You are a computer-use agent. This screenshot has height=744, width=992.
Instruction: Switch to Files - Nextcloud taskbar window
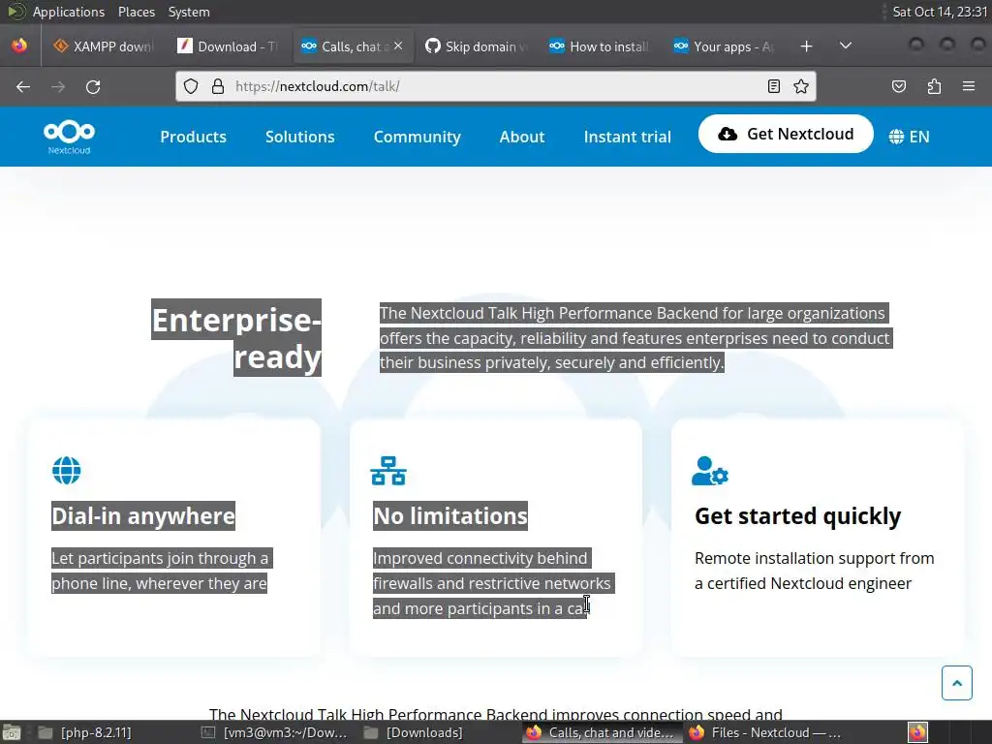[765, 732]
